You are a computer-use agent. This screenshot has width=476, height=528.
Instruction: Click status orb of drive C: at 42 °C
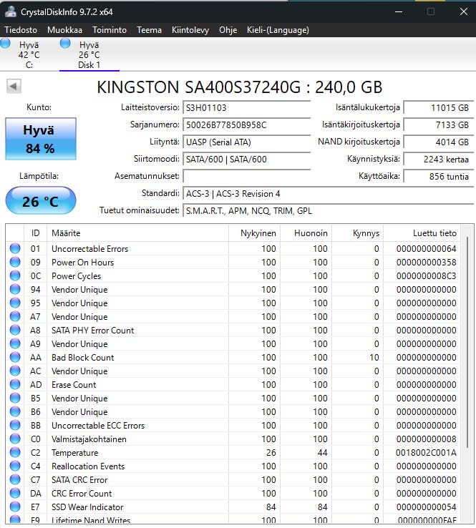(x=5, y=44)
